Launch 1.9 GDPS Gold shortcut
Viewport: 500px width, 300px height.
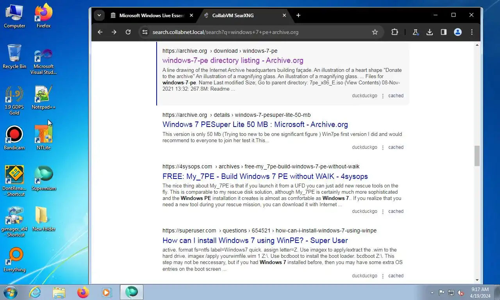[x=14, y=101]
